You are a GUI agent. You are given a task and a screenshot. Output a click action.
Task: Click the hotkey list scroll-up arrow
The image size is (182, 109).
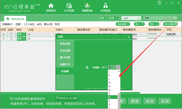pos(119,71)
